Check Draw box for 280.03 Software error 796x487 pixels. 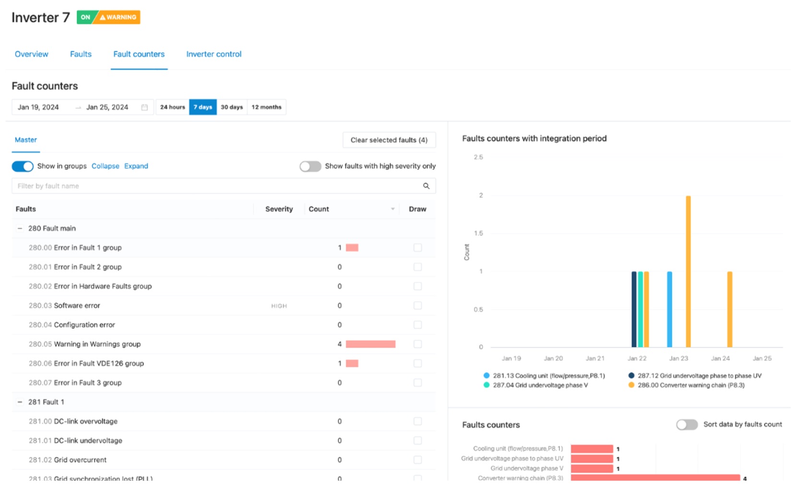click(x=417, y=306)
